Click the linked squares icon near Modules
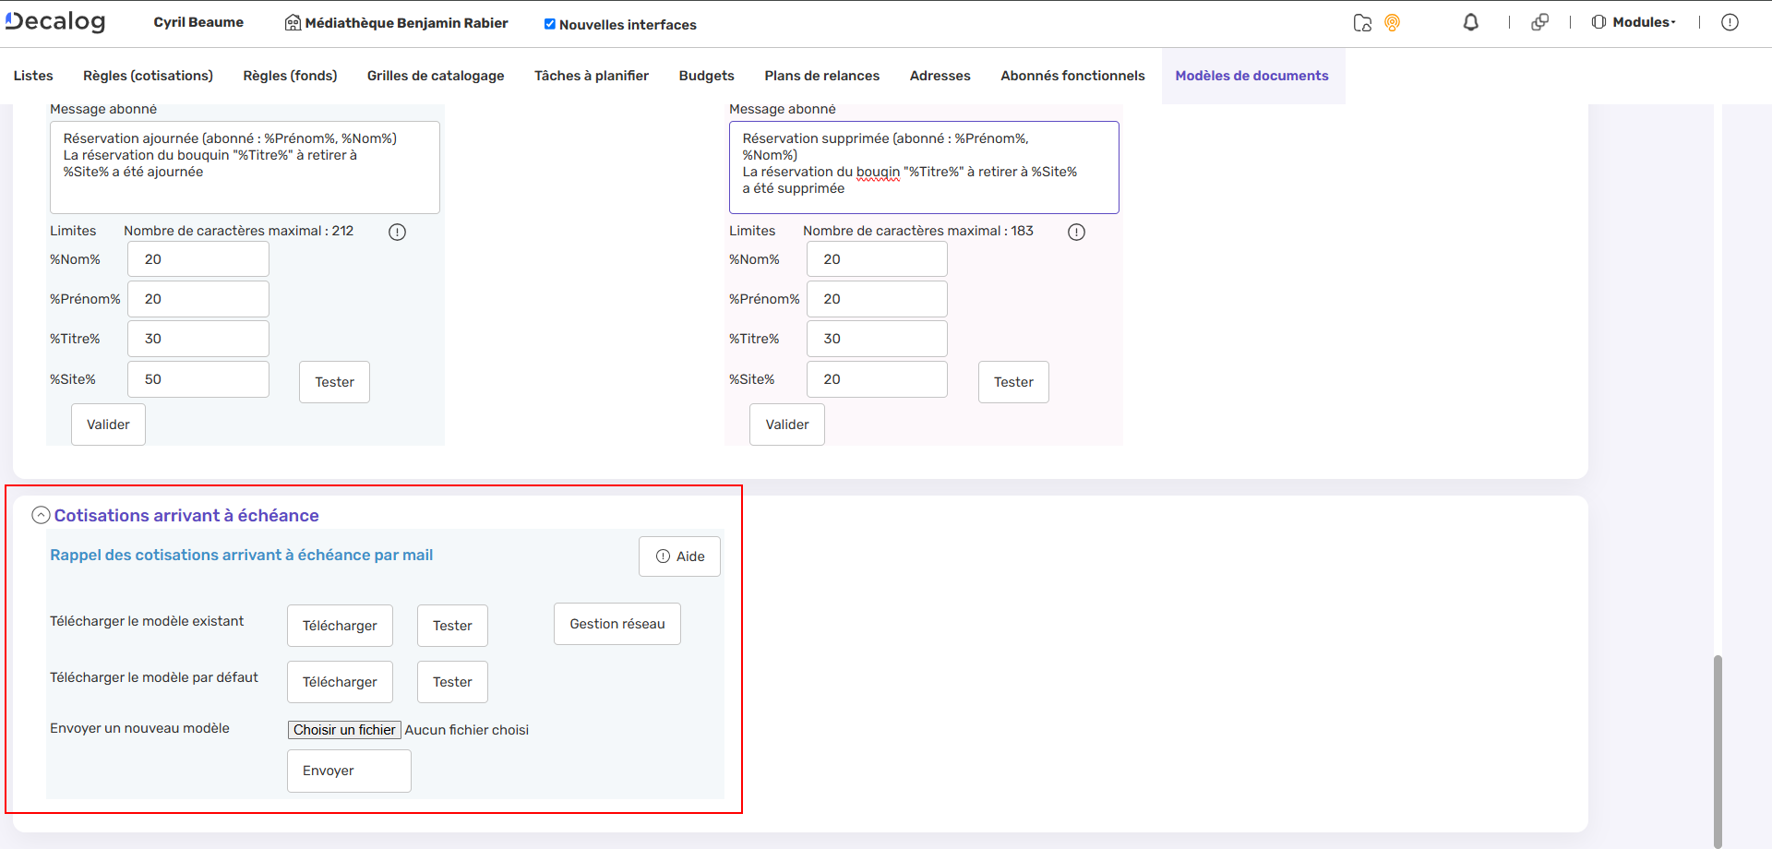1772x849 pixels. coord(1540,22)
